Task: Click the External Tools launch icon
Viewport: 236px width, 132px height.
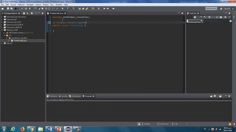Action: coord(74,9)
